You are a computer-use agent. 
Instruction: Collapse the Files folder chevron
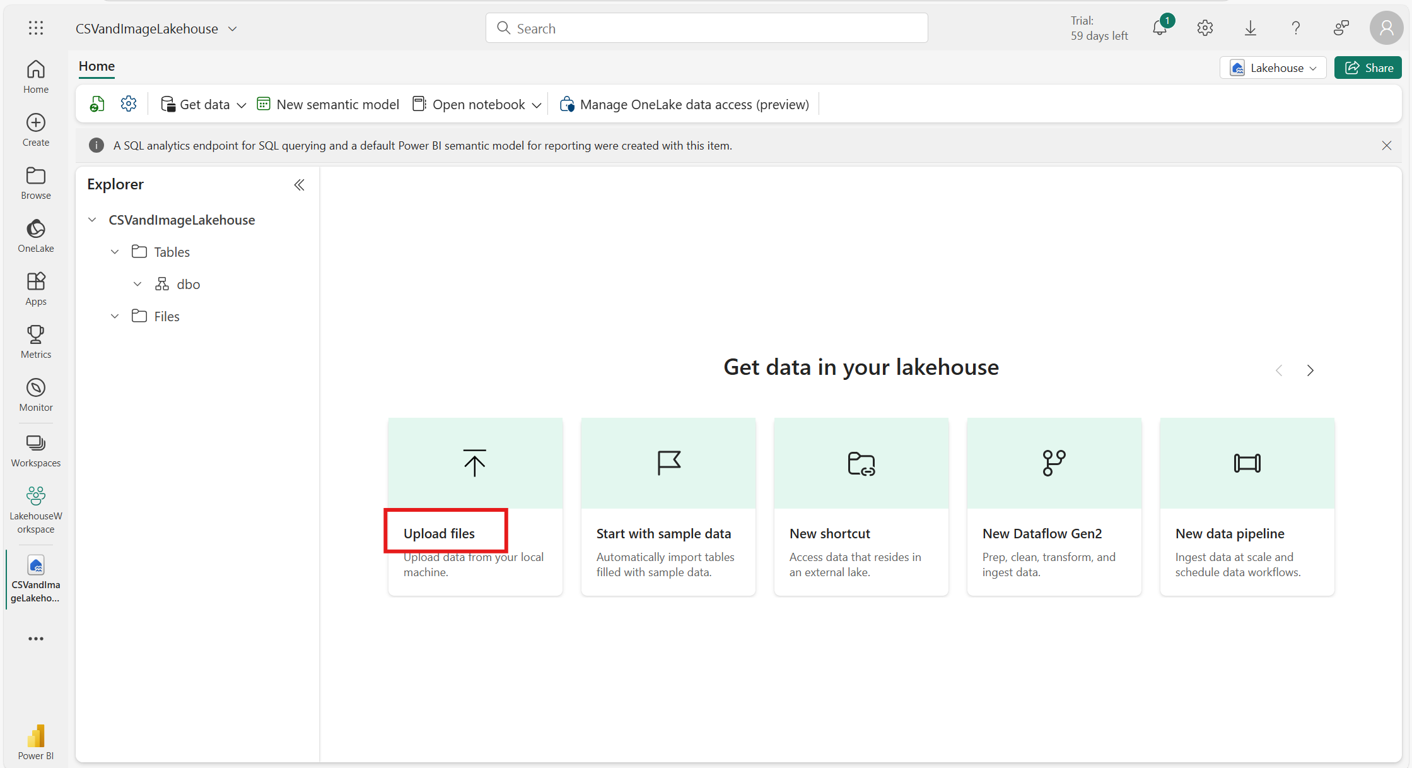[115, 316]
